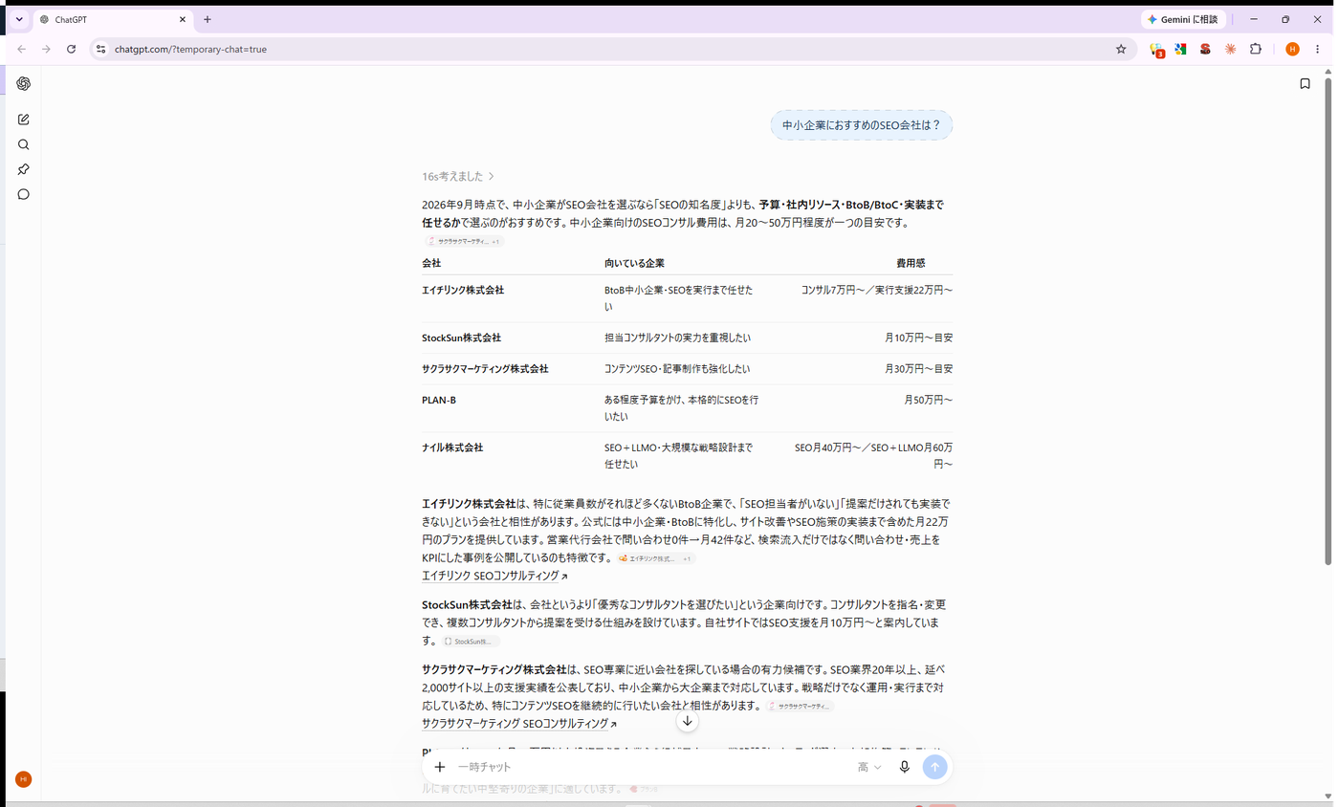Close the ChatGPT tab
1339x807 pixels.
(x=183, y=19)
